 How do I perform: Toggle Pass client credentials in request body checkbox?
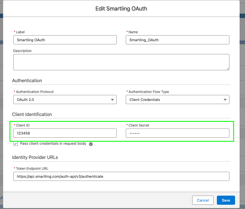(x=16, y=144)
